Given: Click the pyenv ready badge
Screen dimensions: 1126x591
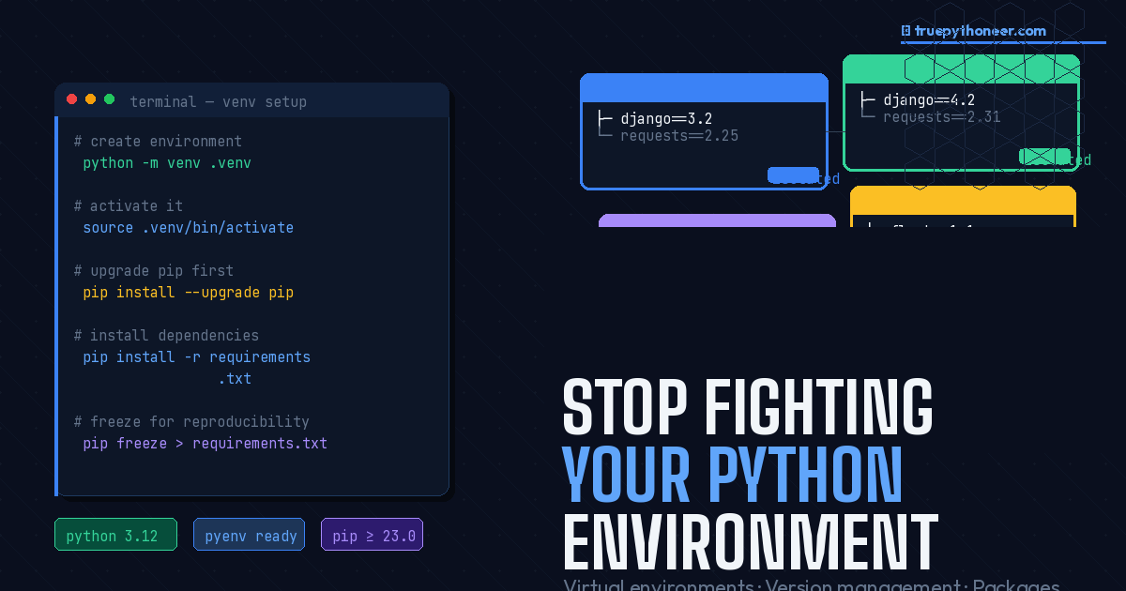Looking at the screenshot, I should (249, 534).
